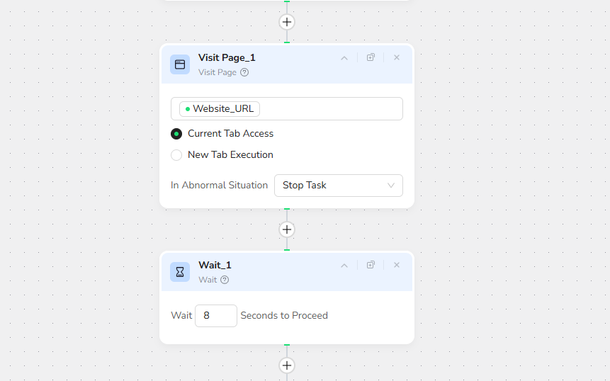
Task: Click the Website_URL variable tag
Action: tap(220, 109)
